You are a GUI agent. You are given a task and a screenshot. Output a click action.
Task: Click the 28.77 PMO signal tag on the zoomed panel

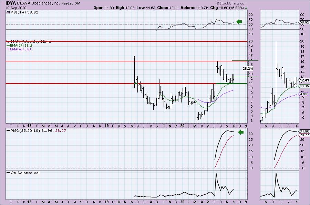[304, 135]
